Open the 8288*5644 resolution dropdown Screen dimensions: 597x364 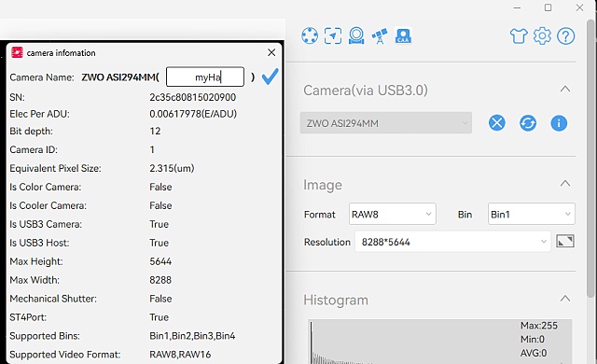(452, 242)
